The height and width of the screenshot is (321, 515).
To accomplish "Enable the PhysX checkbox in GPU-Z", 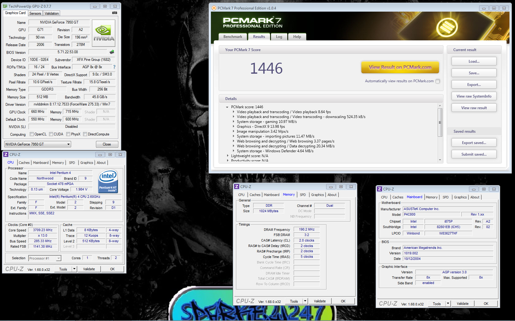I will coord(68,134).
